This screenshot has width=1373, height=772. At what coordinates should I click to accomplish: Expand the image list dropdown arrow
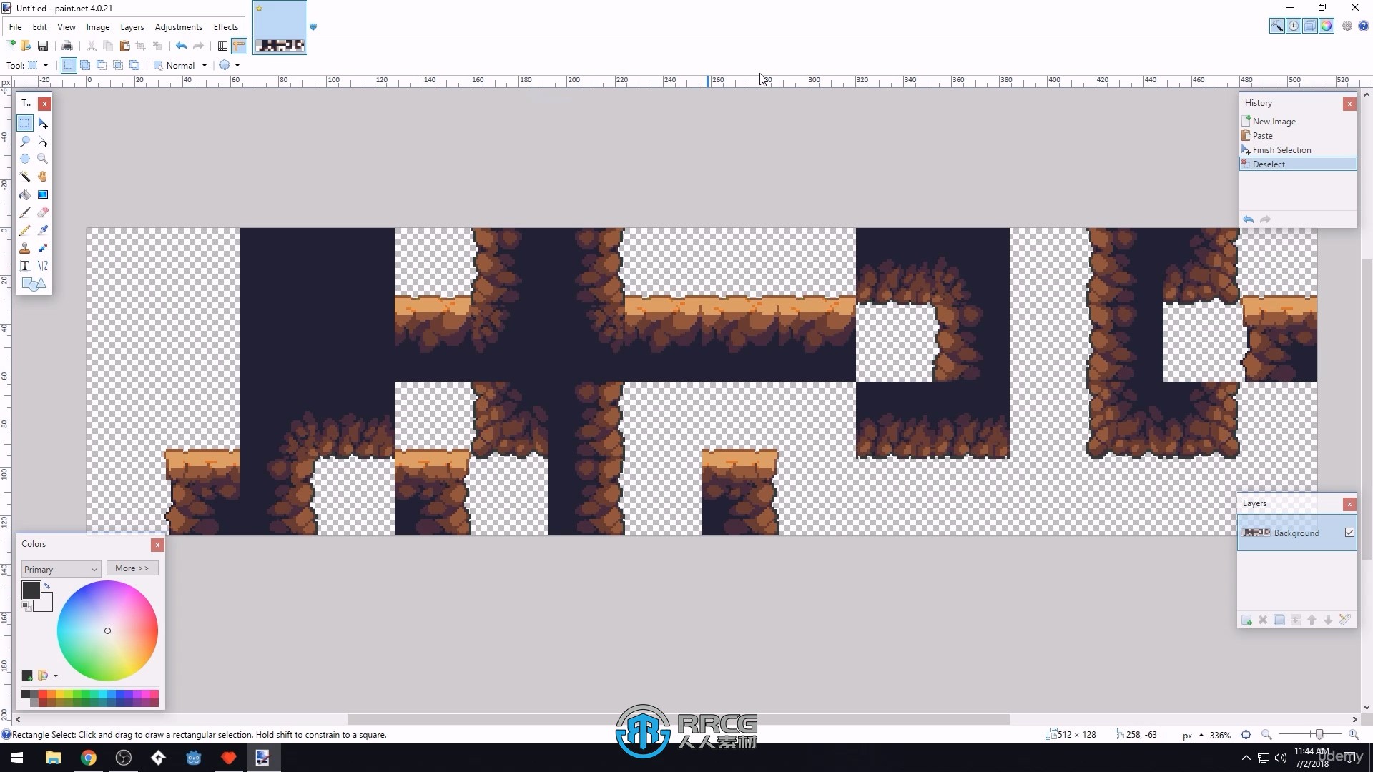point(313,27)
